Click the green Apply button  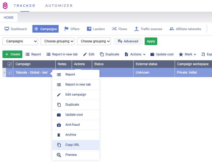pos(151,41)
